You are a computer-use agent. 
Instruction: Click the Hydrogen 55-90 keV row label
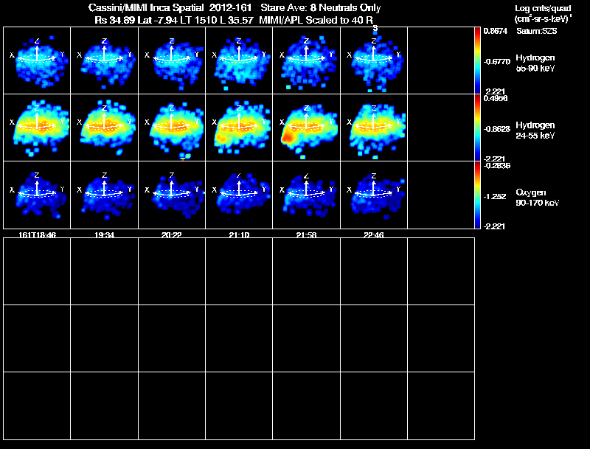click(535, 63)
